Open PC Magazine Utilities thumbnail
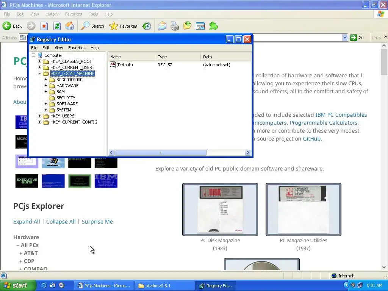 click(304, 209)
